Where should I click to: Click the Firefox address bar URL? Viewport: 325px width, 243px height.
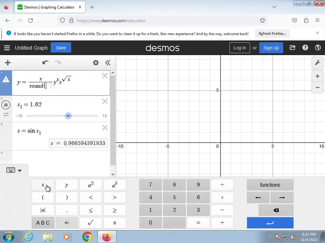[111, 21]
